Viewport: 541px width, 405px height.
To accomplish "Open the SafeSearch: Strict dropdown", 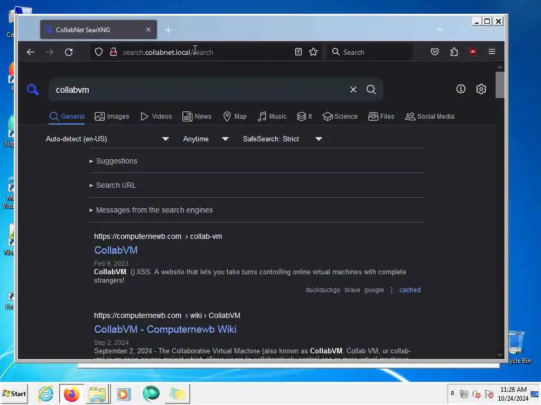I will [x=282, y=139].
